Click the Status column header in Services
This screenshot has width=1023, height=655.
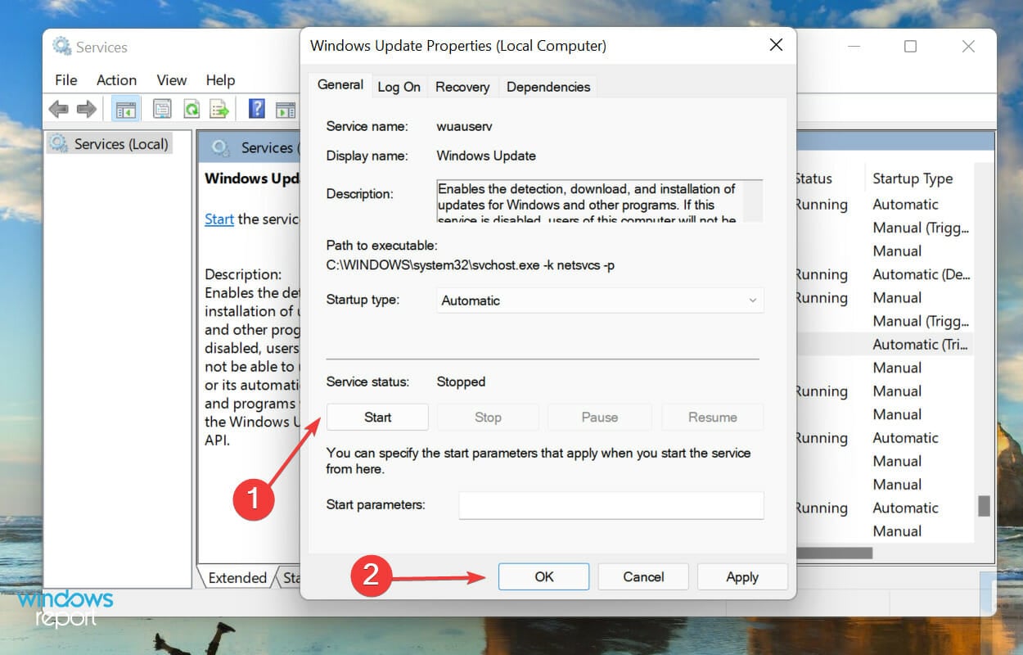point(813,178)
